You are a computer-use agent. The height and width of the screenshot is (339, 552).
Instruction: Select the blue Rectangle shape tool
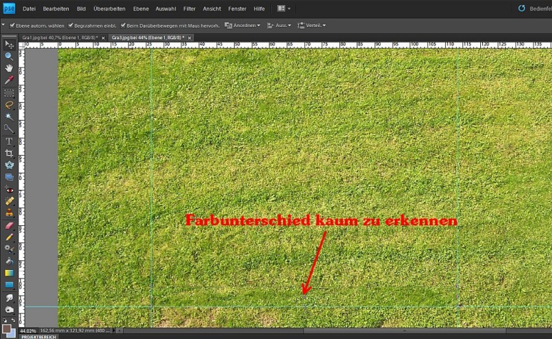pos(9,285)
